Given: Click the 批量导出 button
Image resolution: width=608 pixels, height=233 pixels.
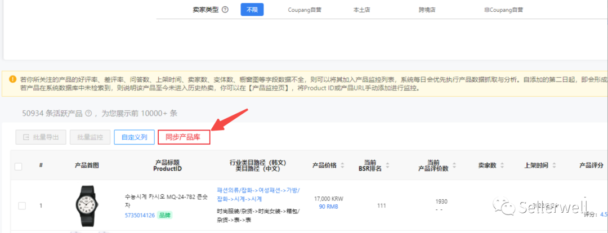Looking at the screenshot, I should pyautogui.click(x=41, y=137).
